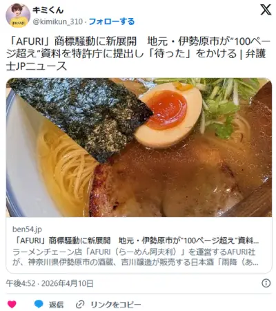Open the ramen photo thumbnail
This screenshot has width=276, height=311.
click(139, 147)
